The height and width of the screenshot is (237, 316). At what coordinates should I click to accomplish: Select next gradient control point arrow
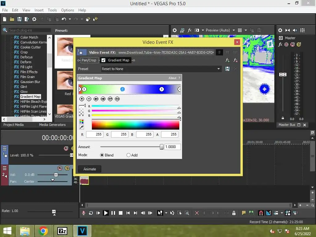(103, 99)
